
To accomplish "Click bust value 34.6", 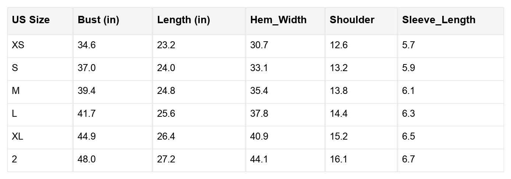I will pos(87,45).
